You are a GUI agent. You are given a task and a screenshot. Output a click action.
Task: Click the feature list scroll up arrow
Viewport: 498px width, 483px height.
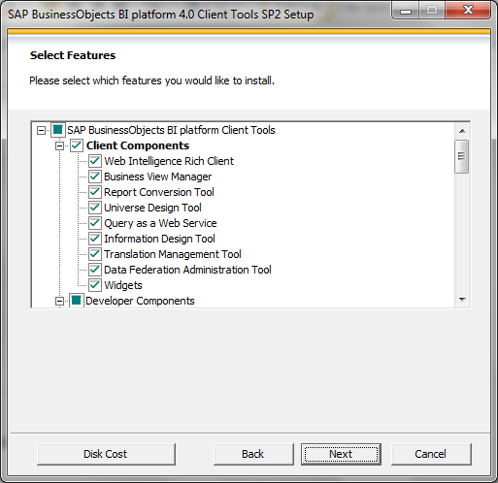pyautogui.click(x=462, y=131)
